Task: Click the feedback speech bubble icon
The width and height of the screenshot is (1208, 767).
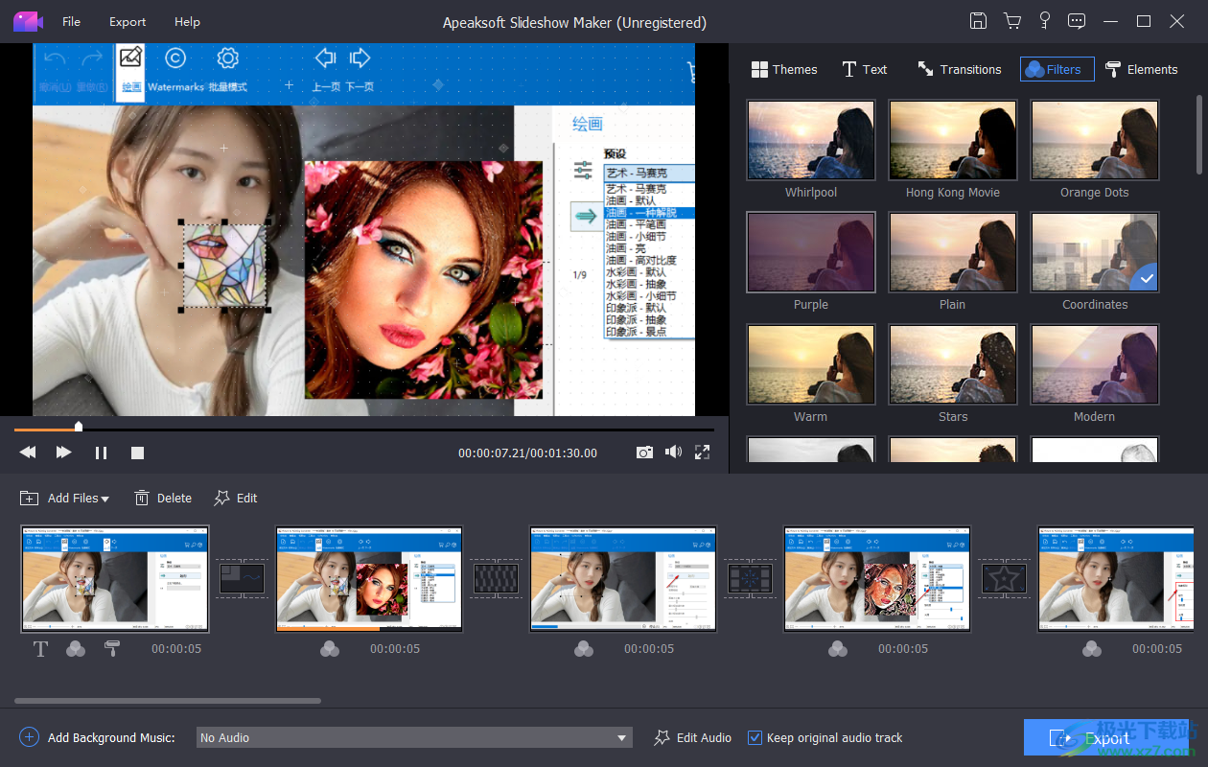Action: tap(1076, 20)
